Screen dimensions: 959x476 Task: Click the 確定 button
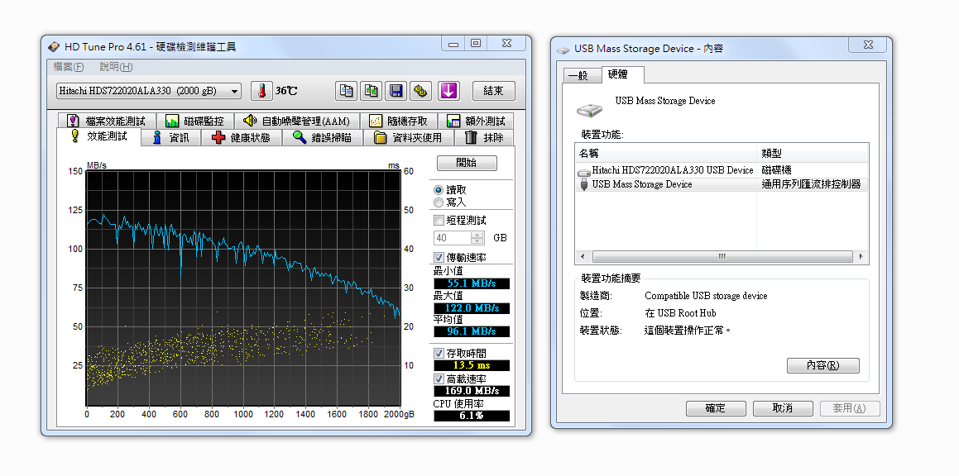point(716,408)
